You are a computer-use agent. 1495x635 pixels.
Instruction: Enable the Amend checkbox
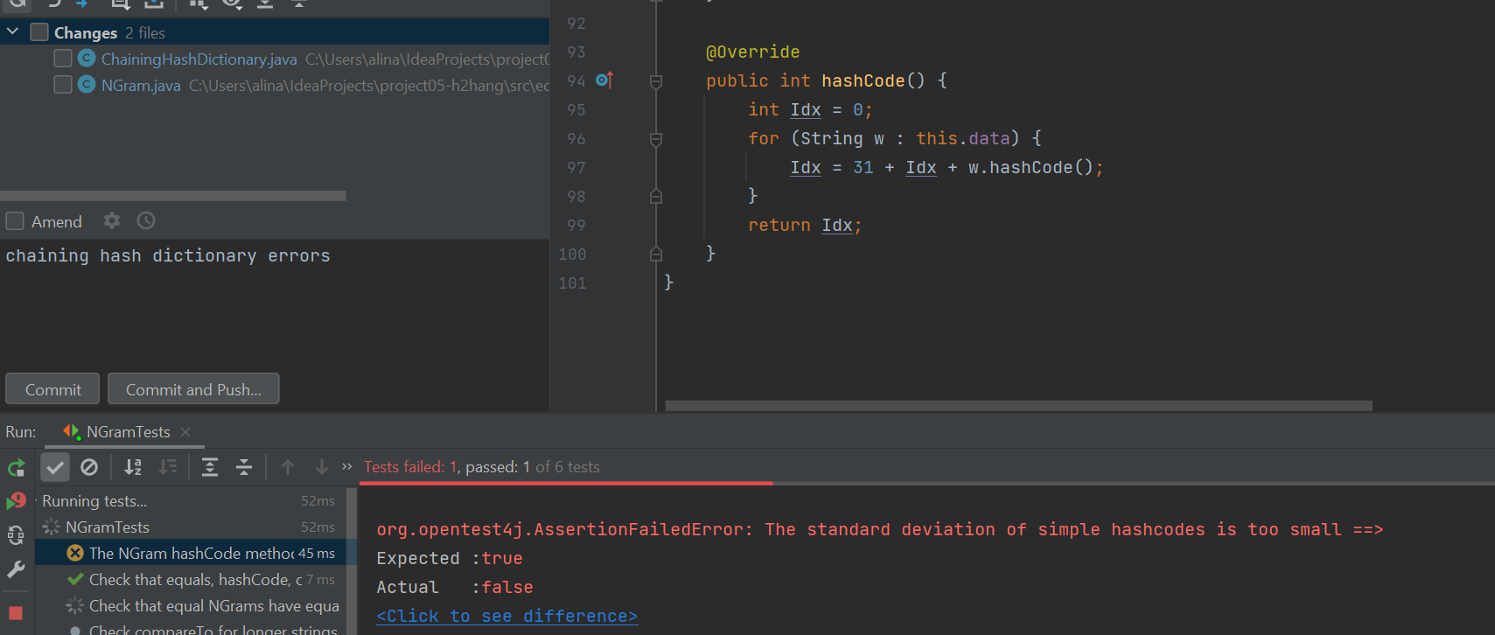(x=15, y=221)
